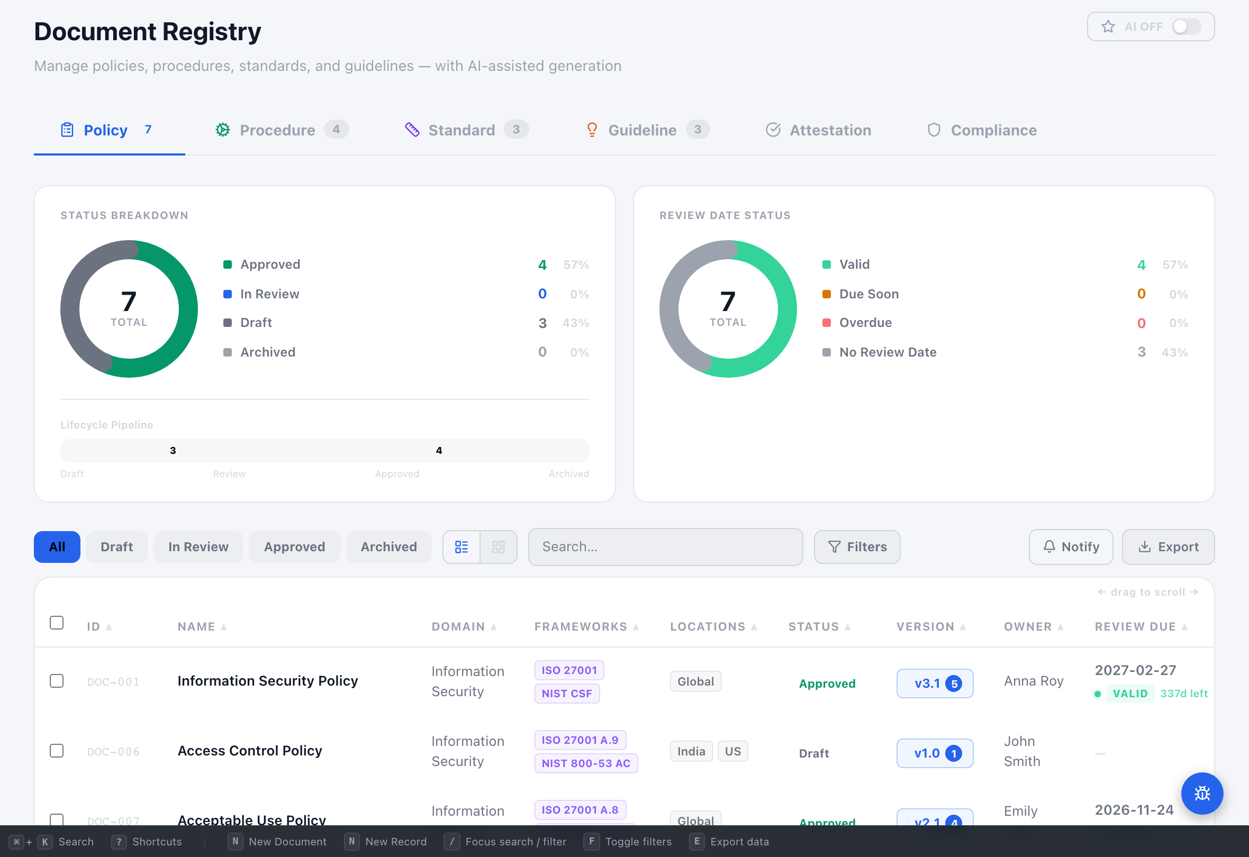Click the Compliance shield icon
1249x857 pixels.
934,130
